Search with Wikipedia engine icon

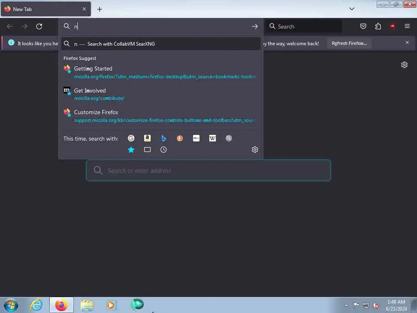(x=213, y=138)
